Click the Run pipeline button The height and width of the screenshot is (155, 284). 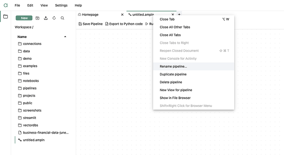[149, 24]
